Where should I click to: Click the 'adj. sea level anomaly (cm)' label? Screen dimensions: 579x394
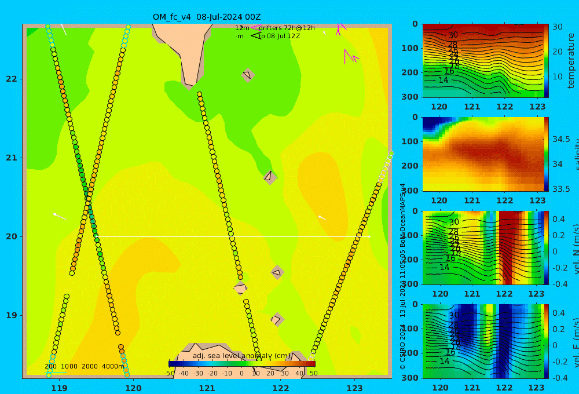coord(241,356)
